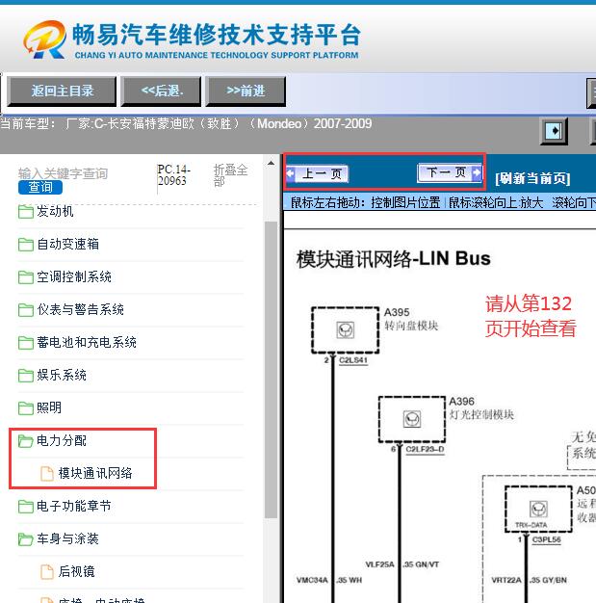Click the left arrow icon on 上一页
Viewport: 596px width, 603px height.
tap(291, 173)
